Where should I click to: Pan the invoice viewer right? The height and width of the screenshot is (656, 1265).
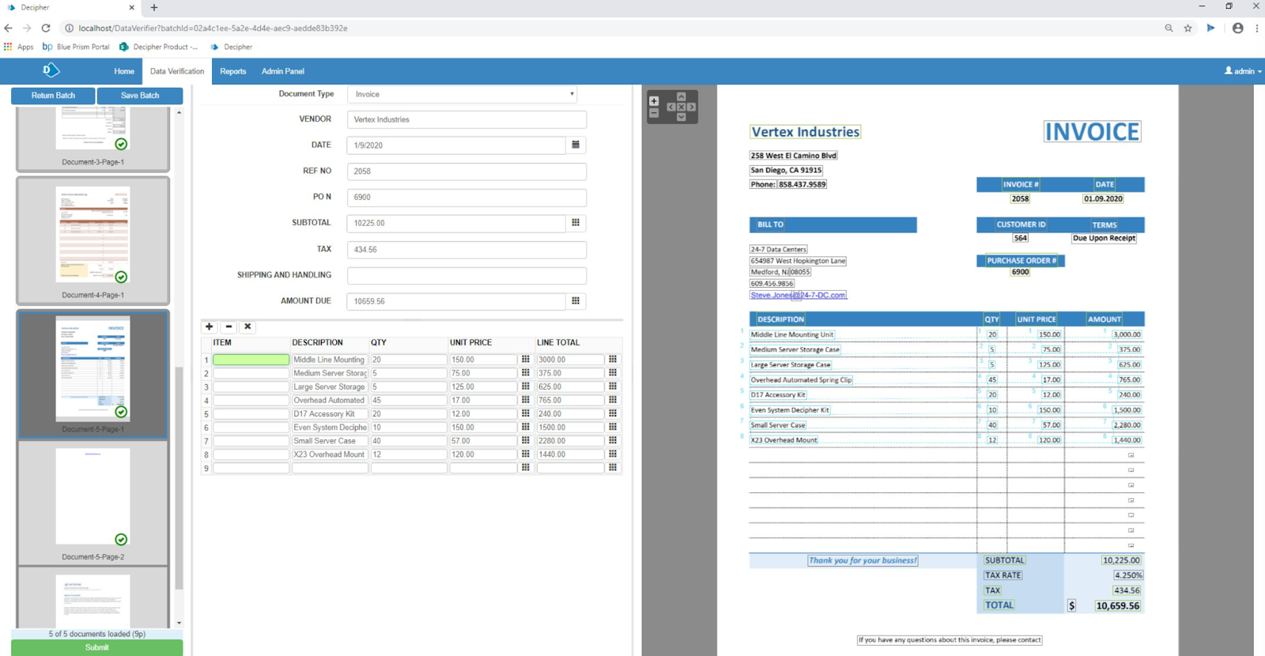[x=691, y=107]
